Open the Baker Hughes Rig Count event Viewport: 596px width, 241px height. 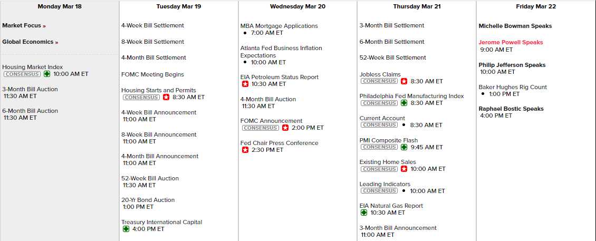pos(513,88)
